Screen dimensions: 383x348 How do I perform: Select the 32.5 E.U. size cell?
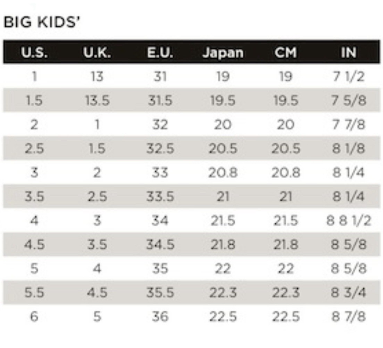160,148
